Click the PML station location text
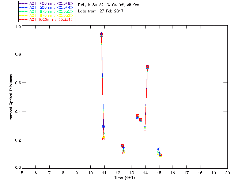234x187 pixels. pos(109,5)
